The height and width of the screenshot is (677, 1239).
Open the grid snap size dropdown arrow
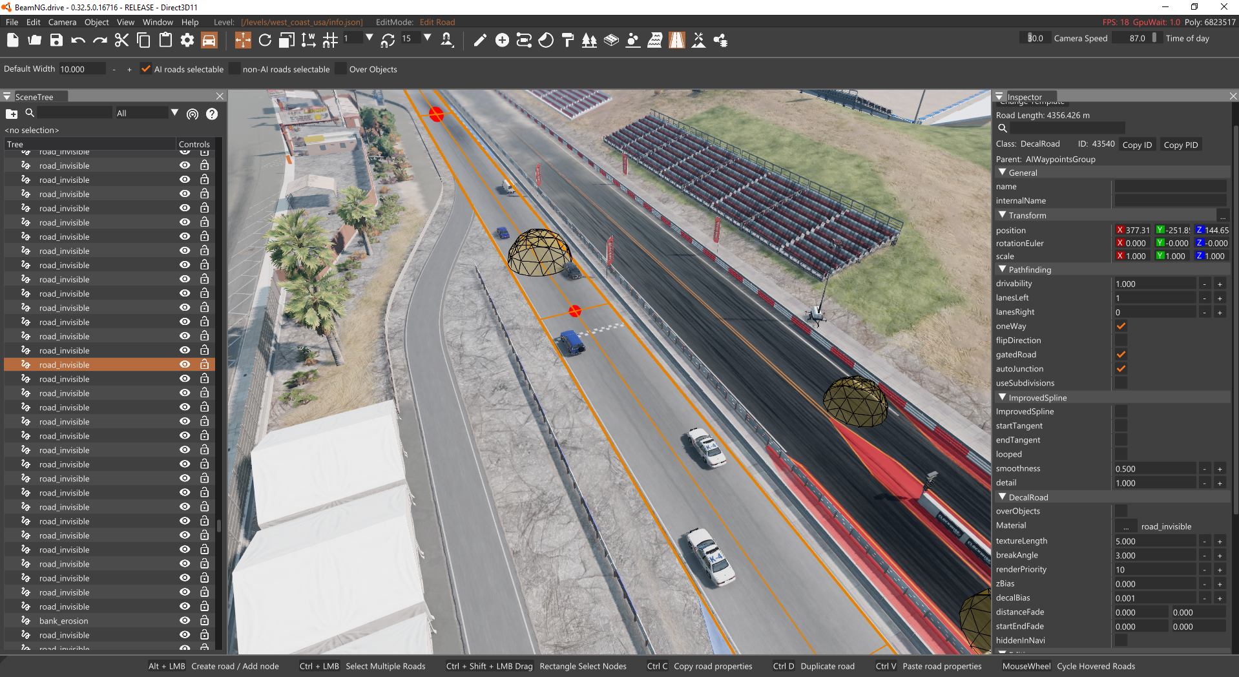tap(370, 38)
